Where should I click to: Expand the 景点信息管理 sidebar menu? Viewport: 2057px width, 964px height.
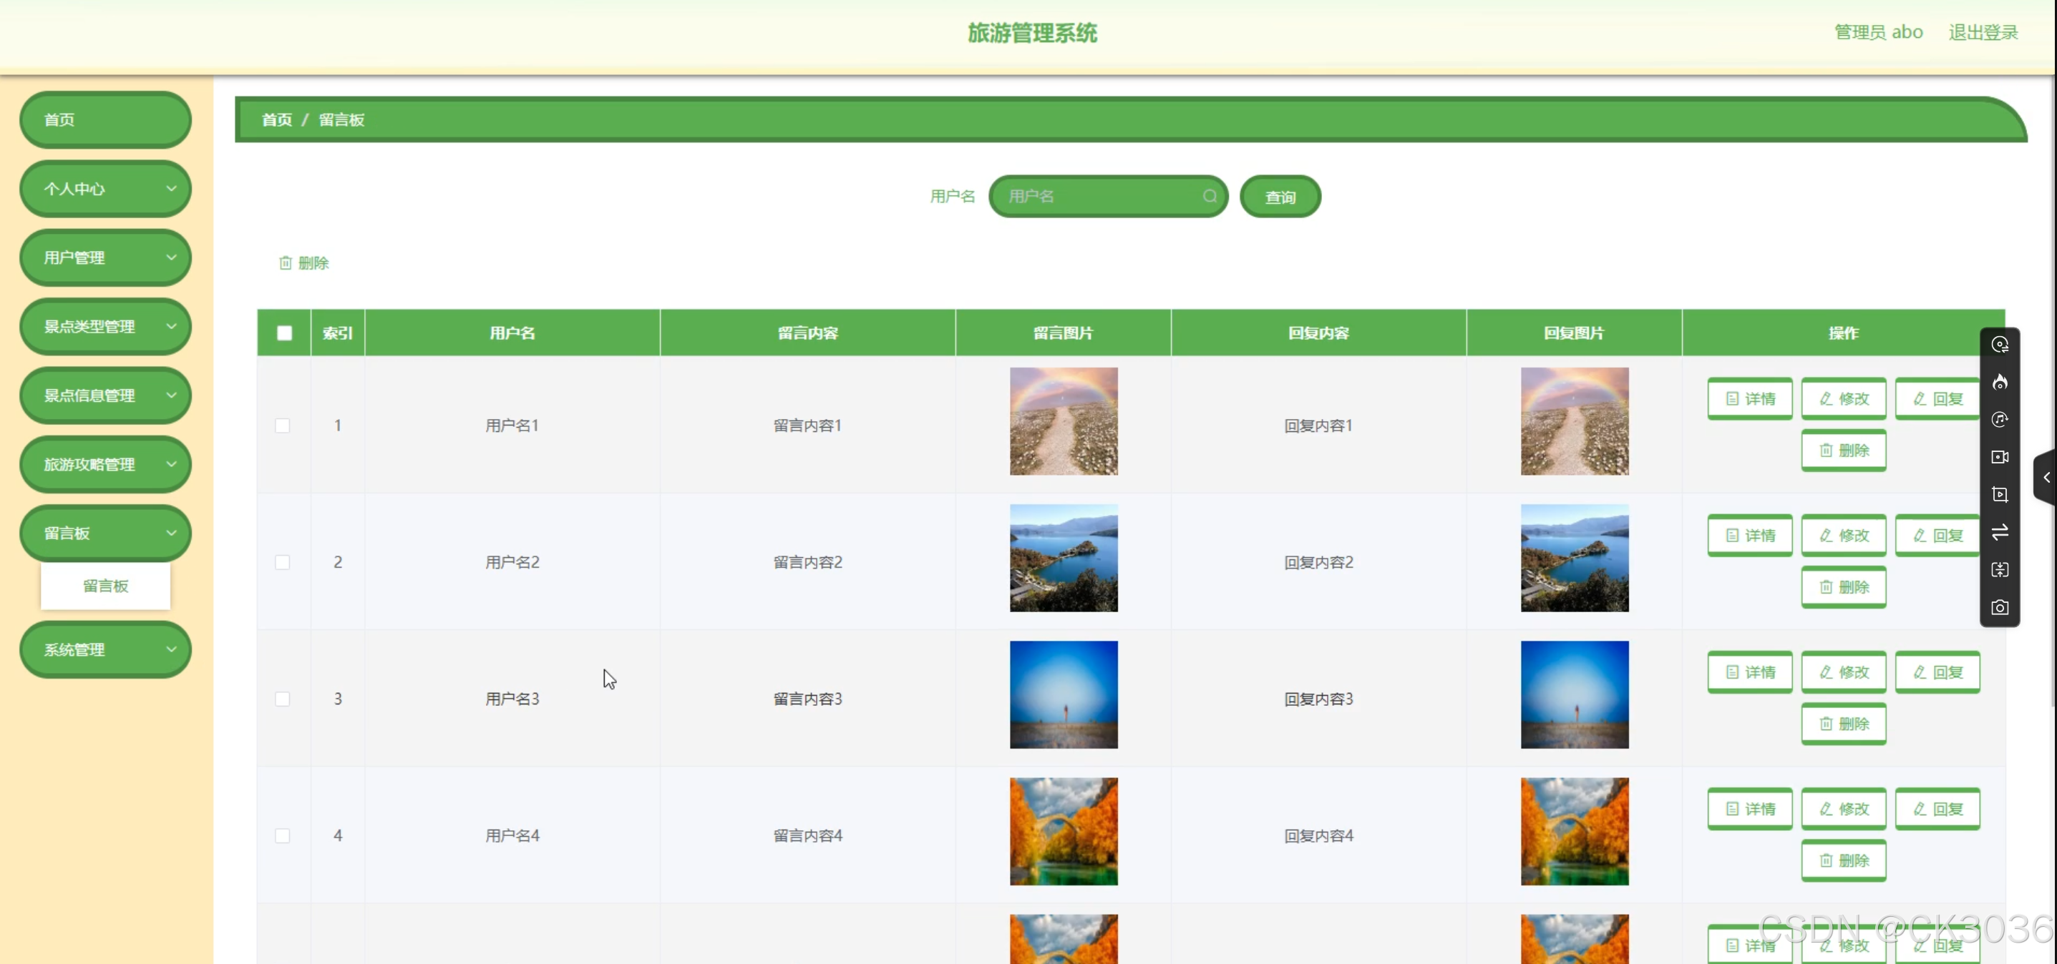[x=105, y=395]
